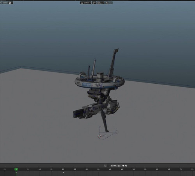Select the green current frame marker 0
Image resolution: width=195 pixels, height=176 pixels.
coord(16,169)
